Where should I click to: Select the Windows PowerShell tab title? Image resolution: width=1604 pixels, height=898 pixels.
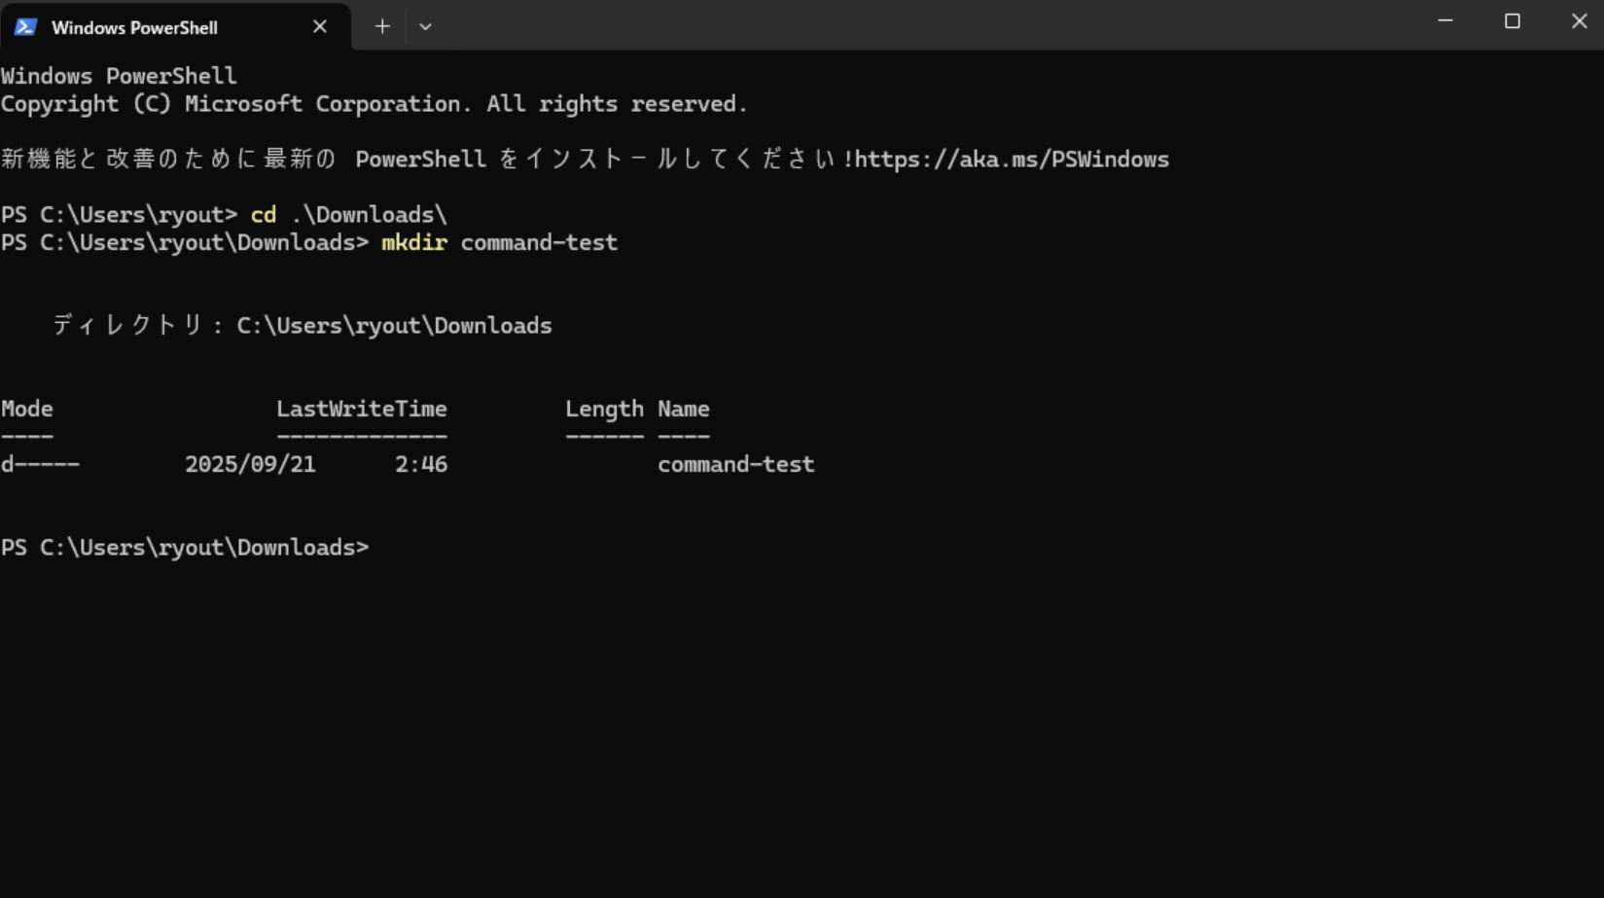(134, 27)
